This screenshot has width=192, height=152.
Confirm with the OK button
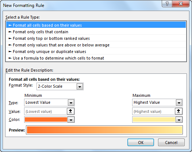tap(141, 142)
